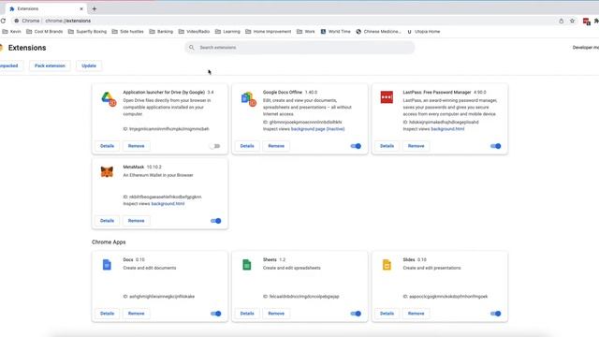
Task: Open Details for Google Docs Offline
Action: pos(247,146)
